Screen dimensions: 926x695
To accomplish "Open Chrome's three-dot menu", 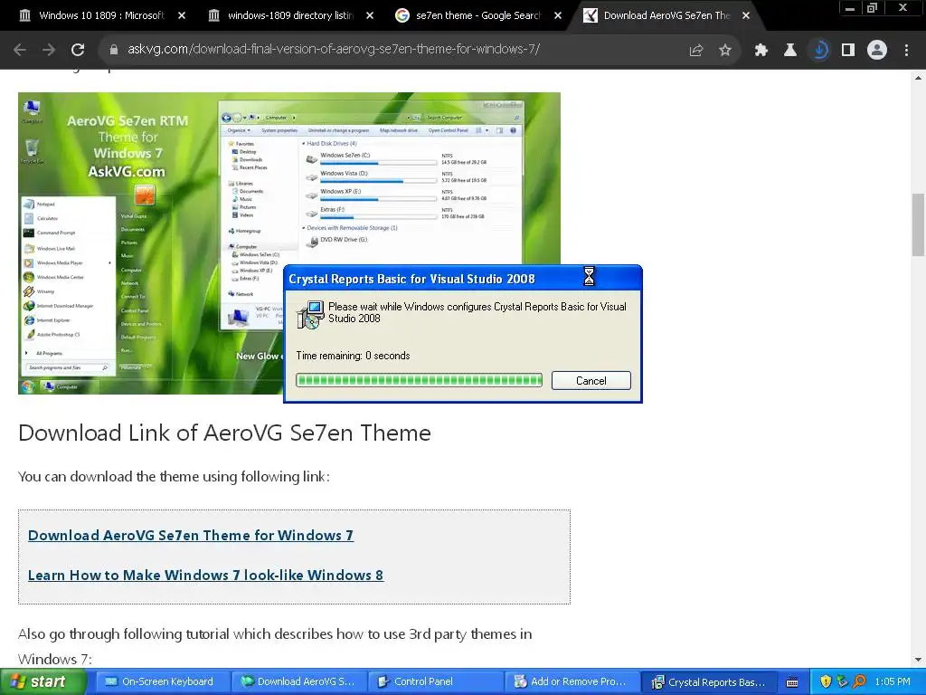I will tap(906, 51).
